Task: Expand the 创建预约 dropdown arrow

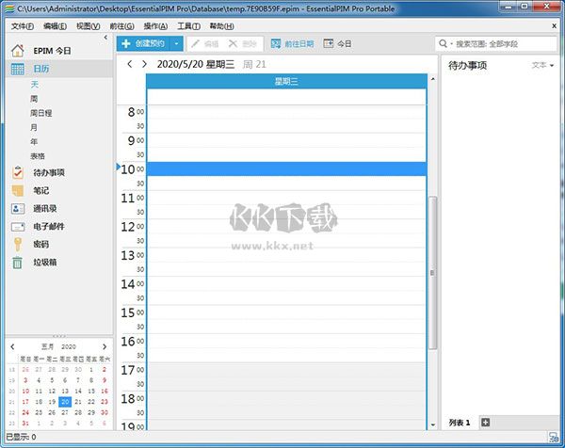Action: click(x=176, y=44)
